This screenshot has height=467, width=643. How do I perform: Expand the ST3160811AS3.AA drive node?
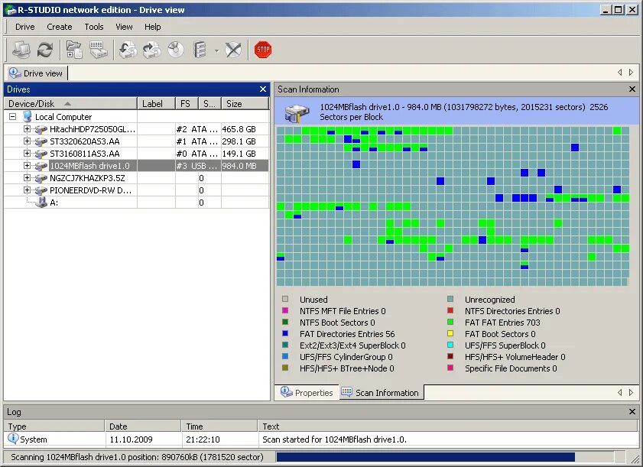[x=27, y=154]
